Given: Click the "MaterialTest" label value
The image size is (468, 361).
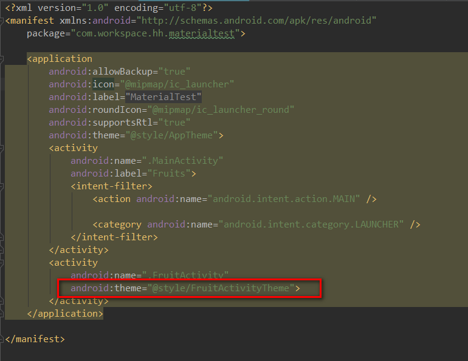Looking at the screenshot, I should (163, 97).
